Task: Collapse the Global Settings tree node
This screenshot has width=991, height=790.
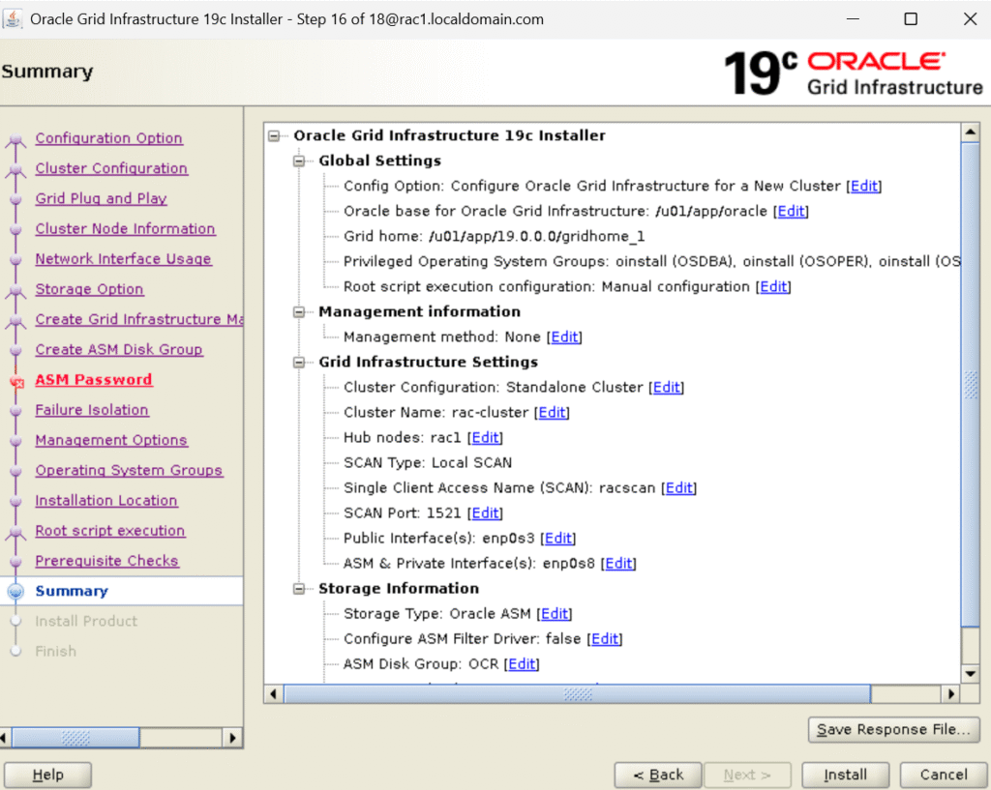Action: 300,161
